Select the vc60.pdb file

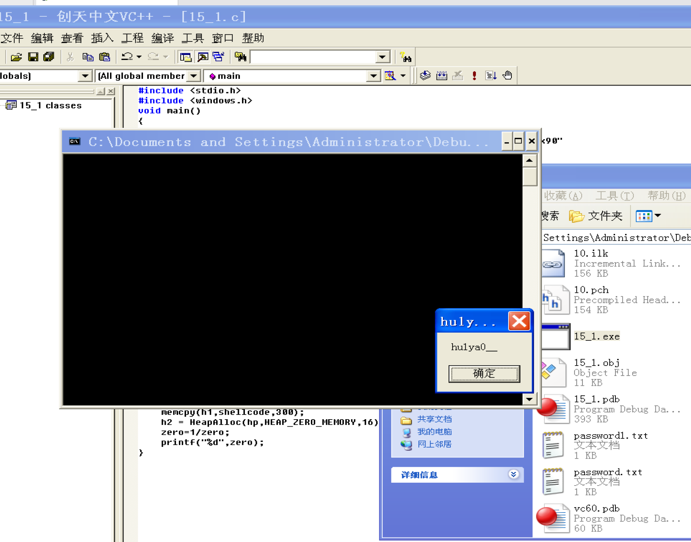pyautogui.click(x=596, y=508)
